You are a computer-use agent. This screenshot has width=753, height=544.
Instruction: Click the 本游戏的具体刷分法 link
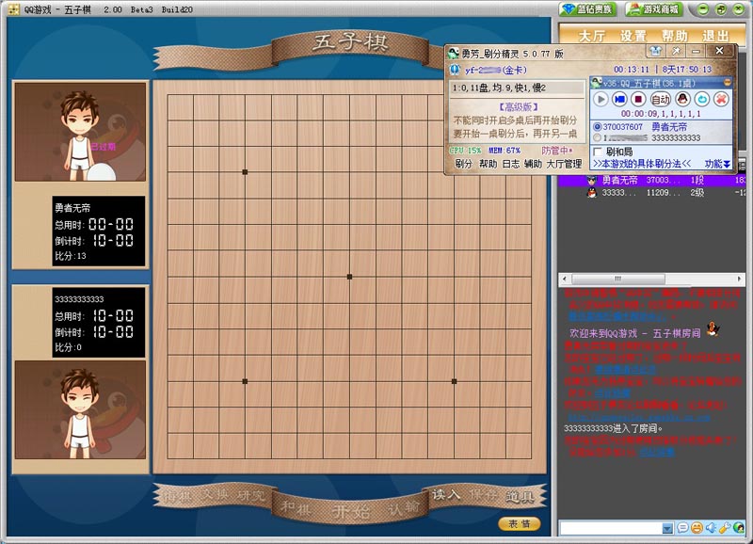(x=642, y=164)
